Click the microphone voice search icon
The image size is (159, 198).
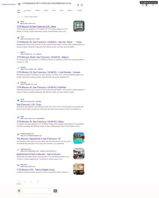click(78, 5)
